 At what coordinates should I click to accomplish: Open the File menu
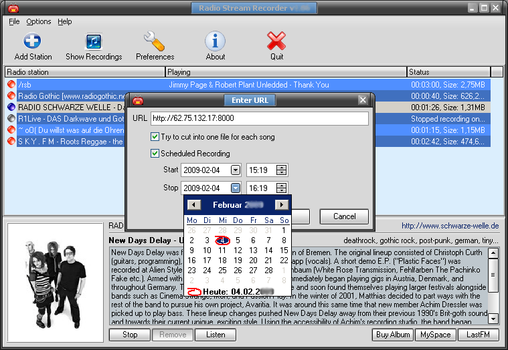14,21
